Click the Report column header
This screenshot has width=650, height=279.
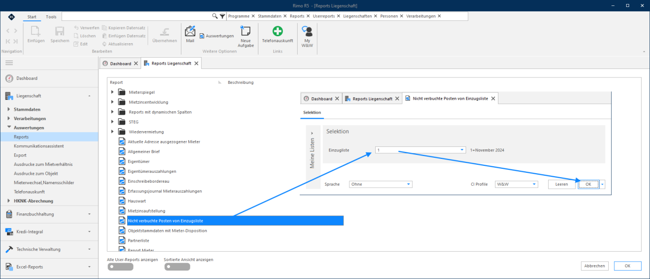pos(116,82)
